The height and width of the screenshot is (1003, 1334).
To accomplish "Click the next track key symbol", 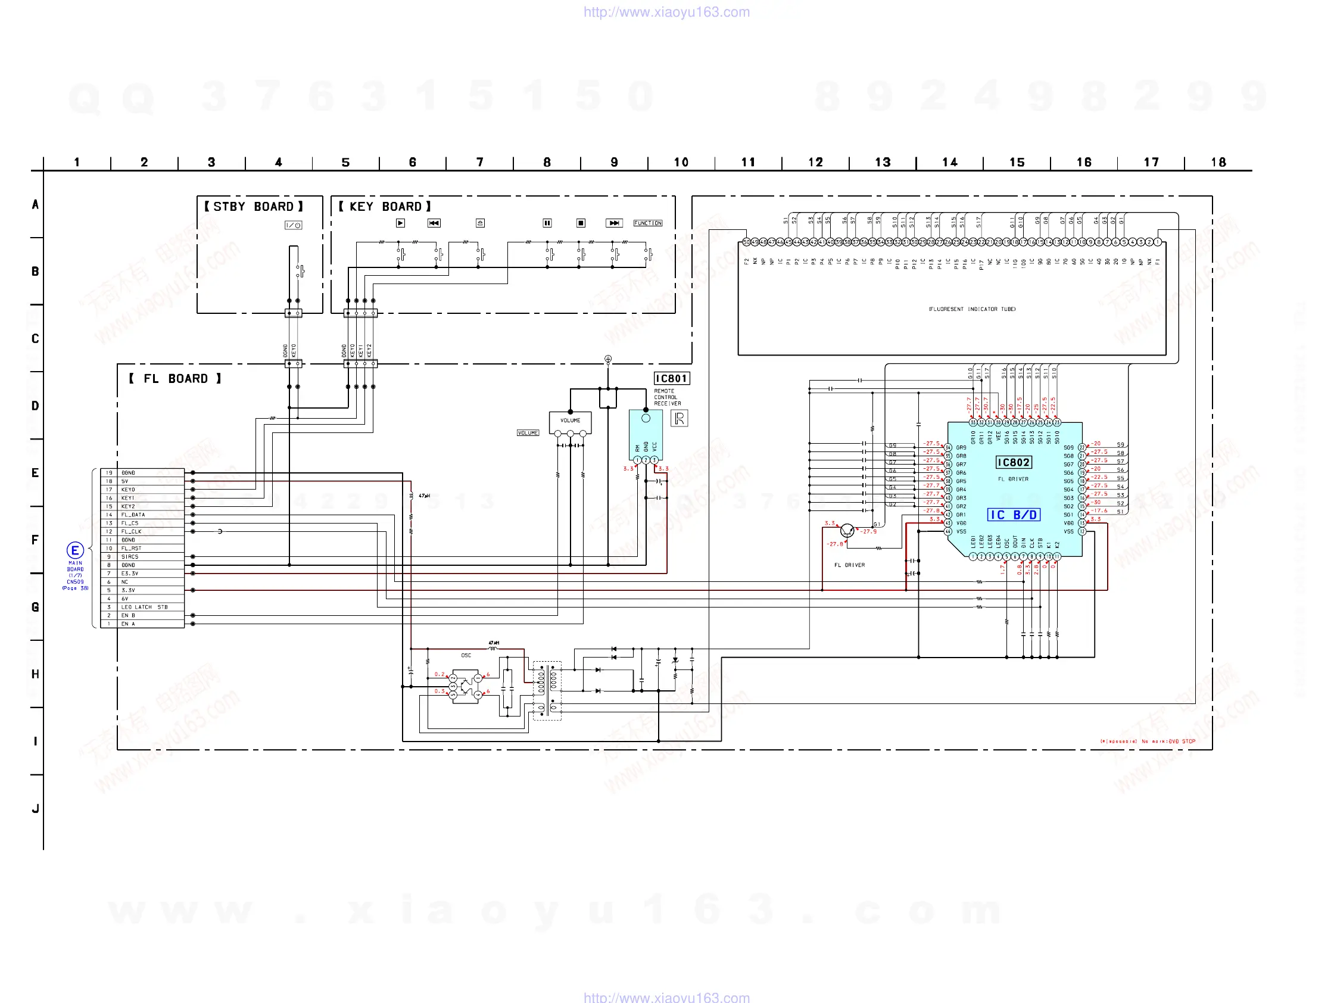I will tap(614, 223).
